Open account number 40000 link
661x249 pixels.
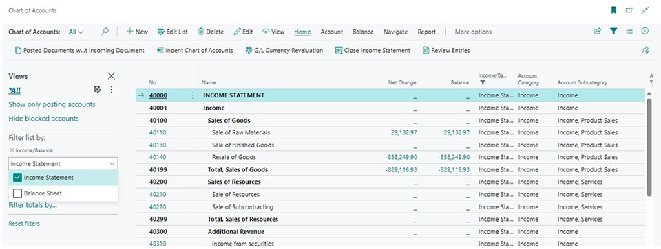pos(158,95)
